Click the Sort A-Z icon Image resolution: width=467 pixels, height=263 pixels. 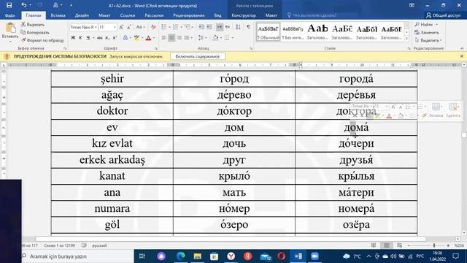238,27
